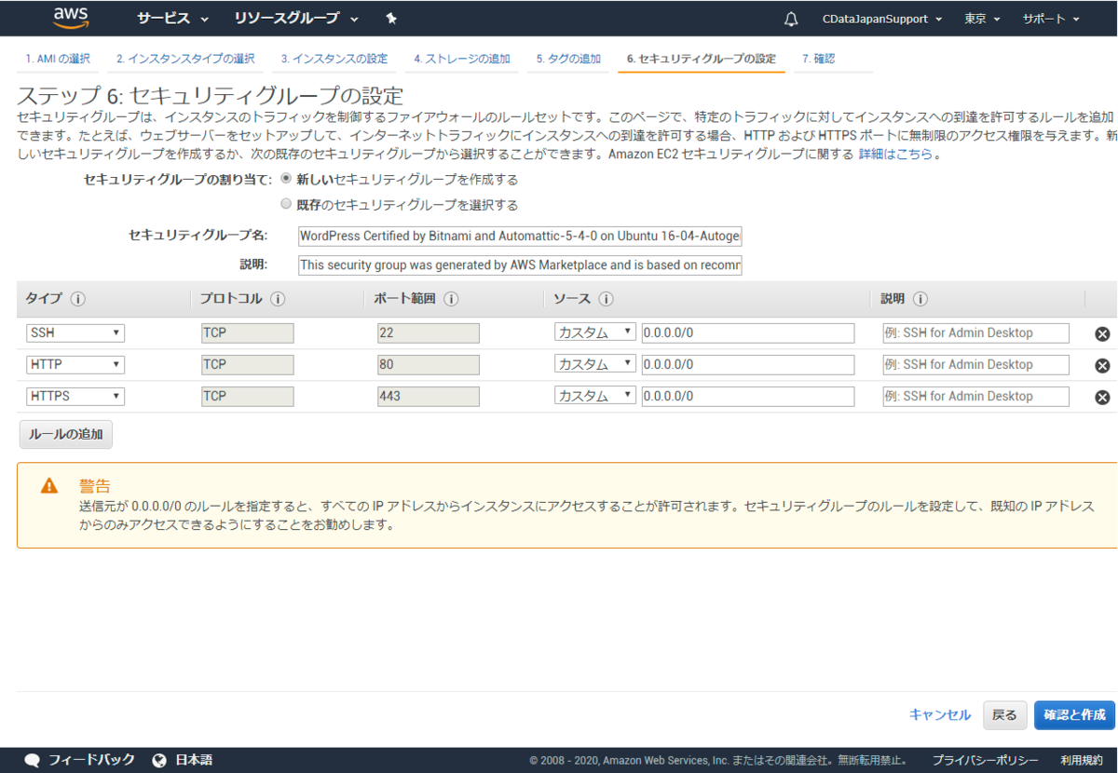Open the HTTP row type dropdown
Image resolution: width=1118 pixels, height=773 pixels.
(x=75, y=364)
